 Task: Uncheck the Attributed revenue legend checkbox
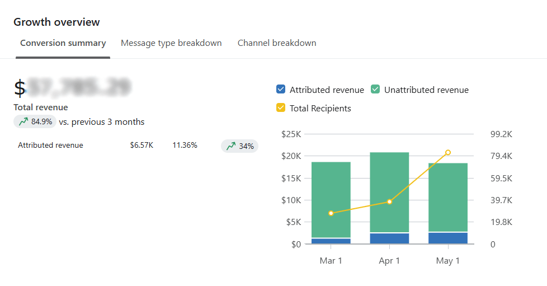coord(281,90)
